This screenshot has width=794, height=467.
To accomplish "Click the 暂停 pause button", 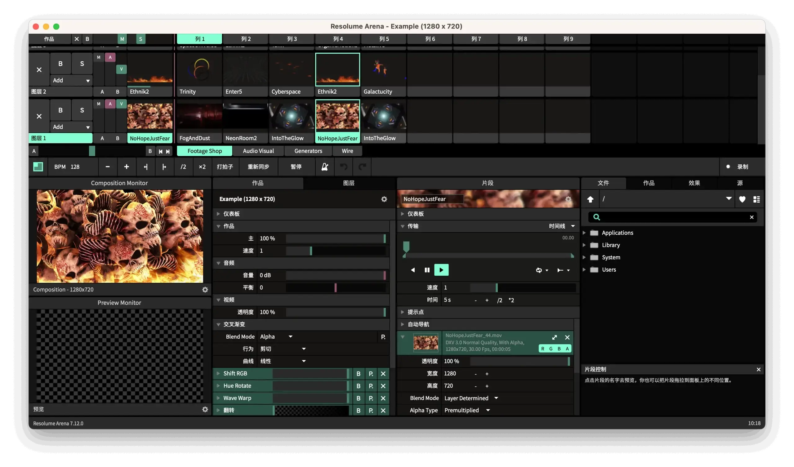I will pos(296,167).
